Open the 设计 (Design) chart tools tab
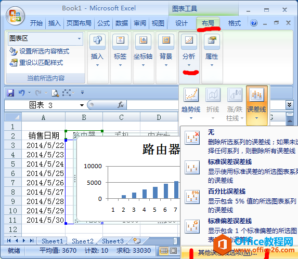 182,23
